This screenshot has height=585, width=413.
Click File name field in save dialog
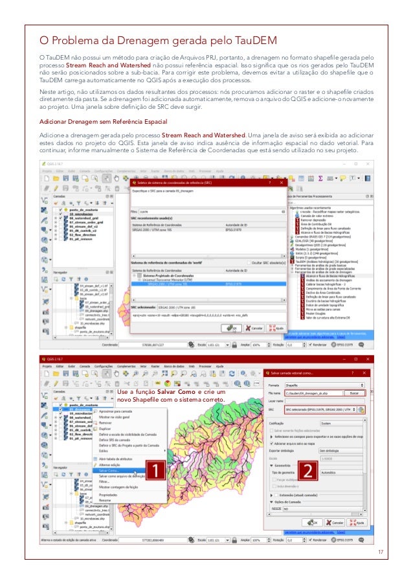[x=314, y=393]
